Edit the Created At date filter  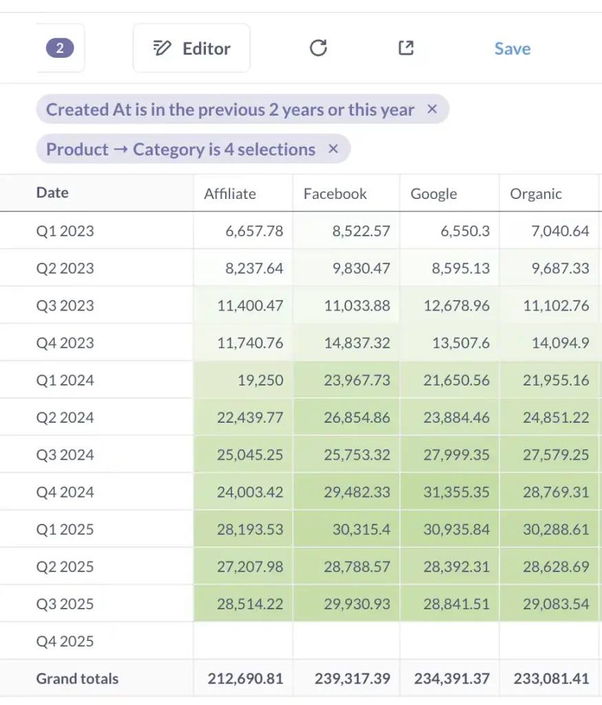coord(230,110)
